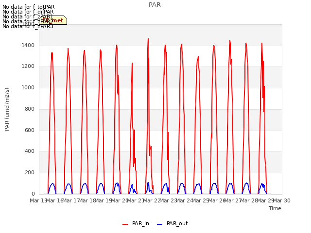The height and width of the screenshot is (233, 311).
Task: Click the 800 y-axis tick label
Action: (x=30, y=109)
